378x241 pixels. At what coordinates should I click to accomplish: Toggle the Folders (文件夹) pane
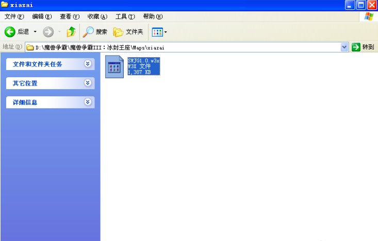coord(128,32)
